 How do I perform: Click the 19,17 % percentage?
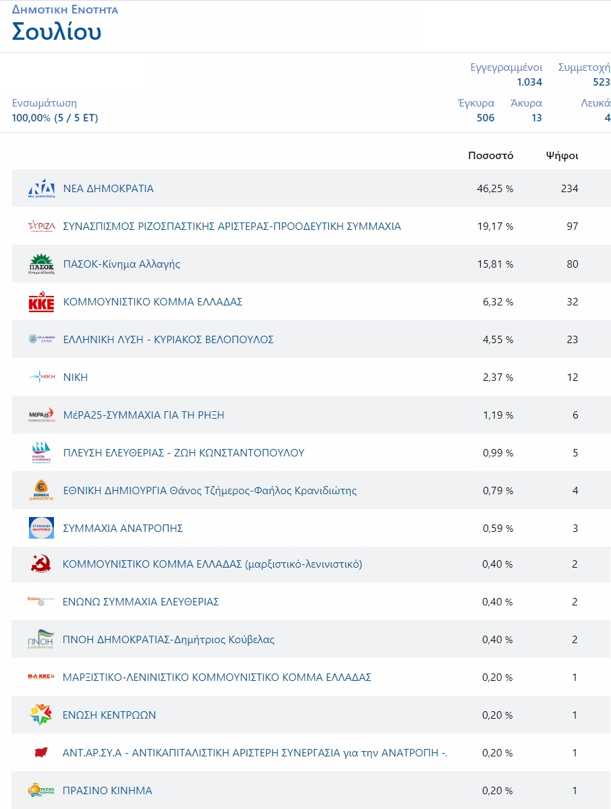click(x=495, y=227)
